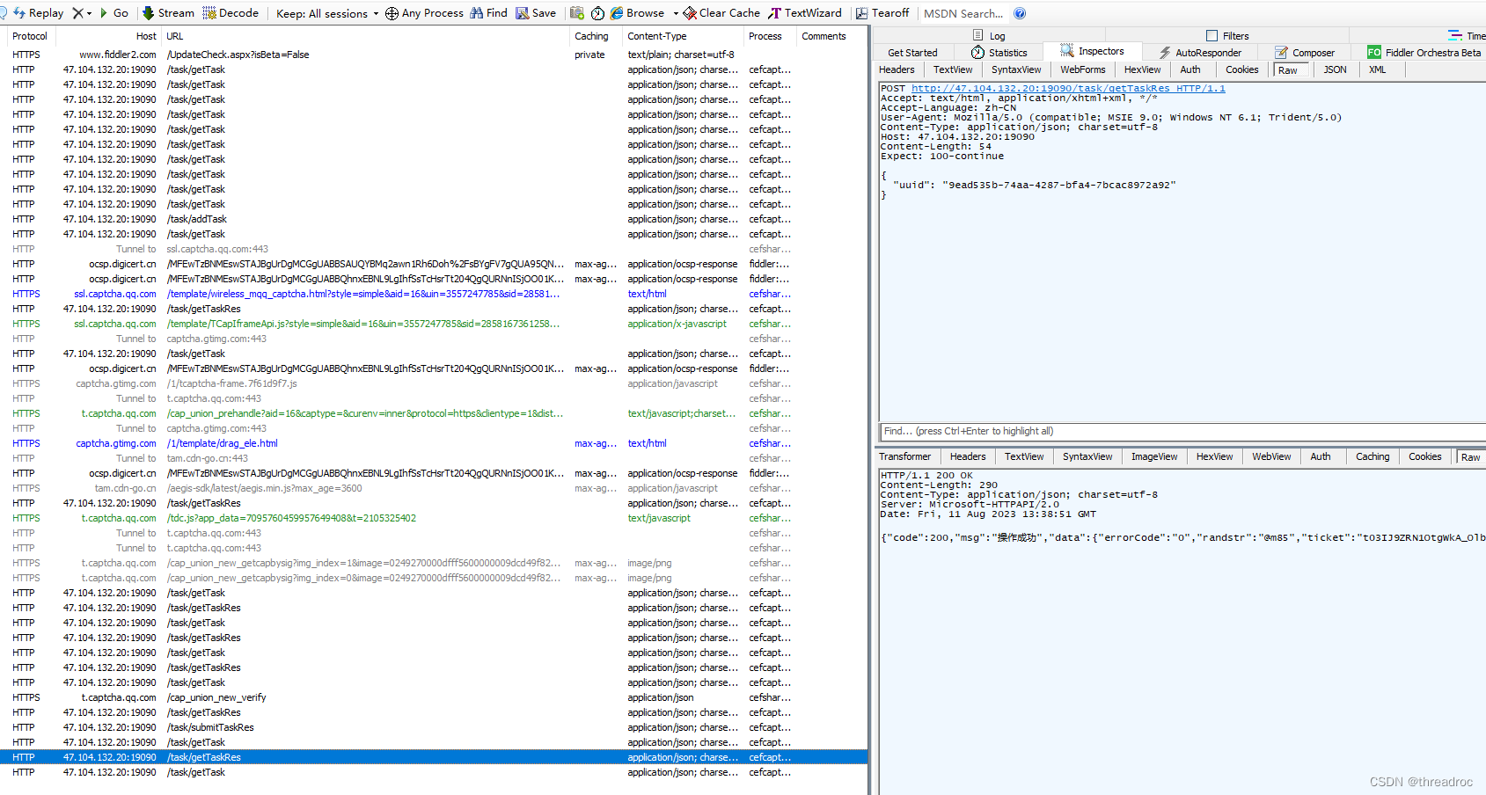The height and width of the screenshot is (795, 1486).
Task: Sort sessions by URL column header
Action: (x=366, y=36)
